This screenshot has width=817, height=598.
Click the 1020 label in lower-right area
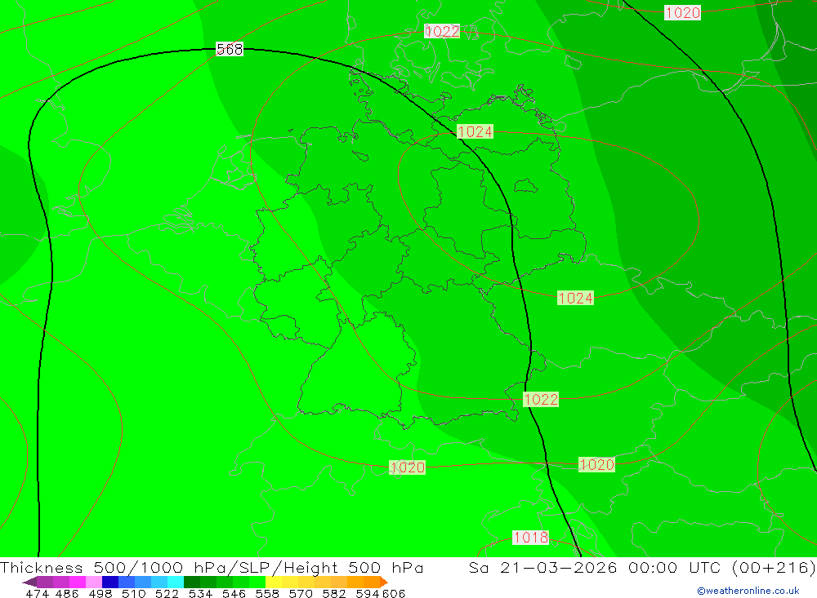596,465
